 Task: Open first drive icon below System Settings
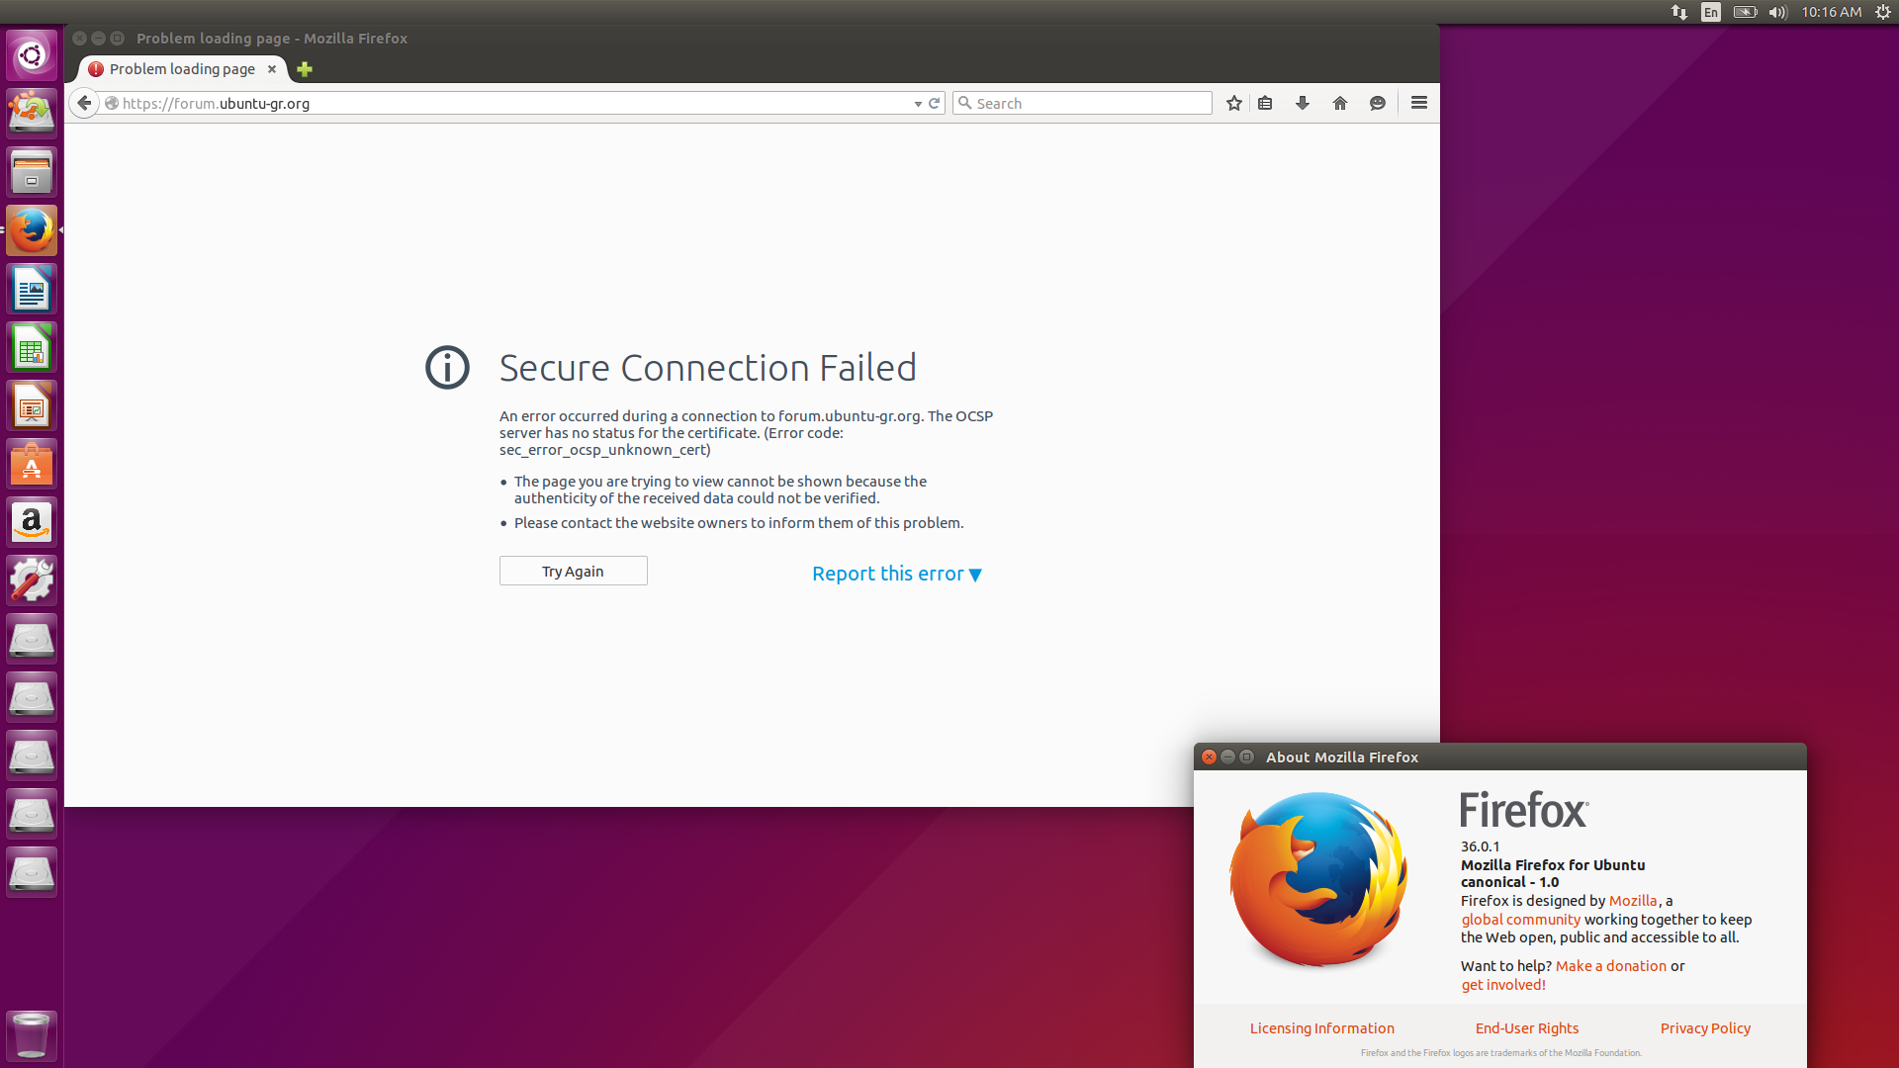(32, 640)
